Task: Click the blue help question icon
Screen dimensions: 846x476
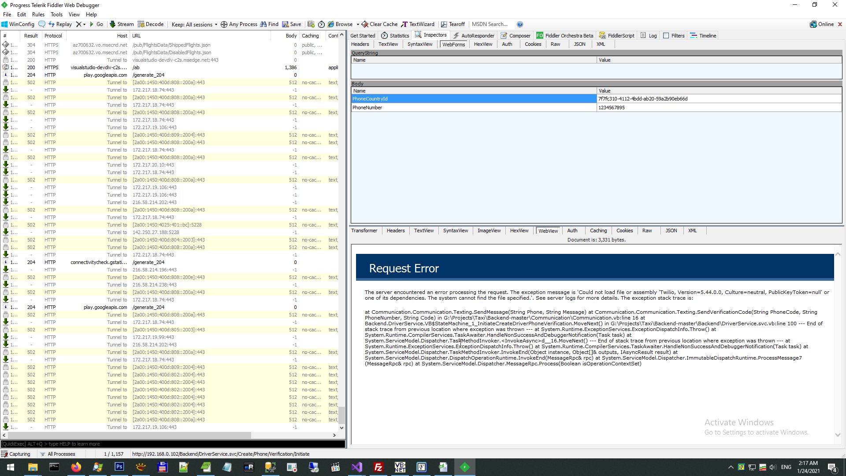Action: [520, 24]
